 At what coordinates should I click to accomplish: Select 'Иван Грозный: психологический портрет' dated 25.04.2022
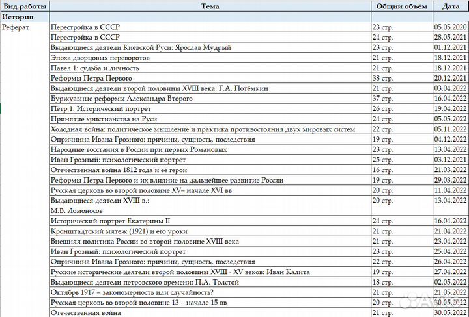click(210, 251)
